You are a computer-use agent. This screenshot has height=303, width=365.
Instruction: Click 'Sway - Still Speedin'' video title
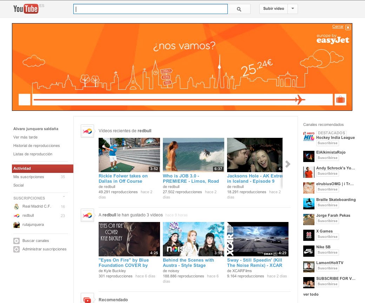[255, 263]
